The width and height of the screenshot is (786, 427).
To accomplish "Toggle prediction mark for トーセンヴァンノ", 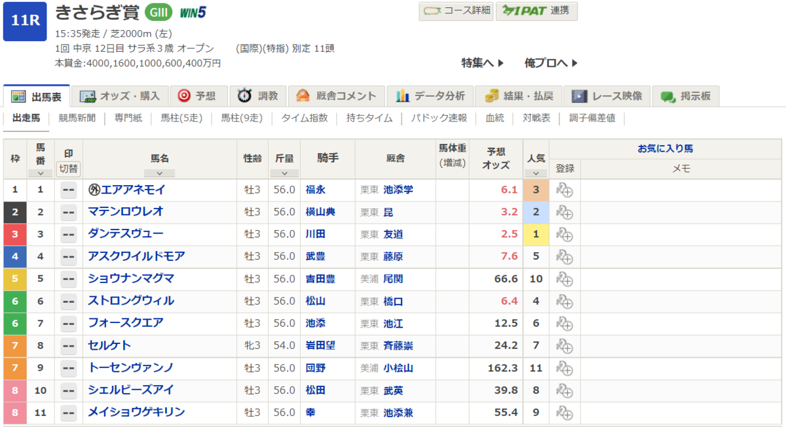I will coord(69,368).
